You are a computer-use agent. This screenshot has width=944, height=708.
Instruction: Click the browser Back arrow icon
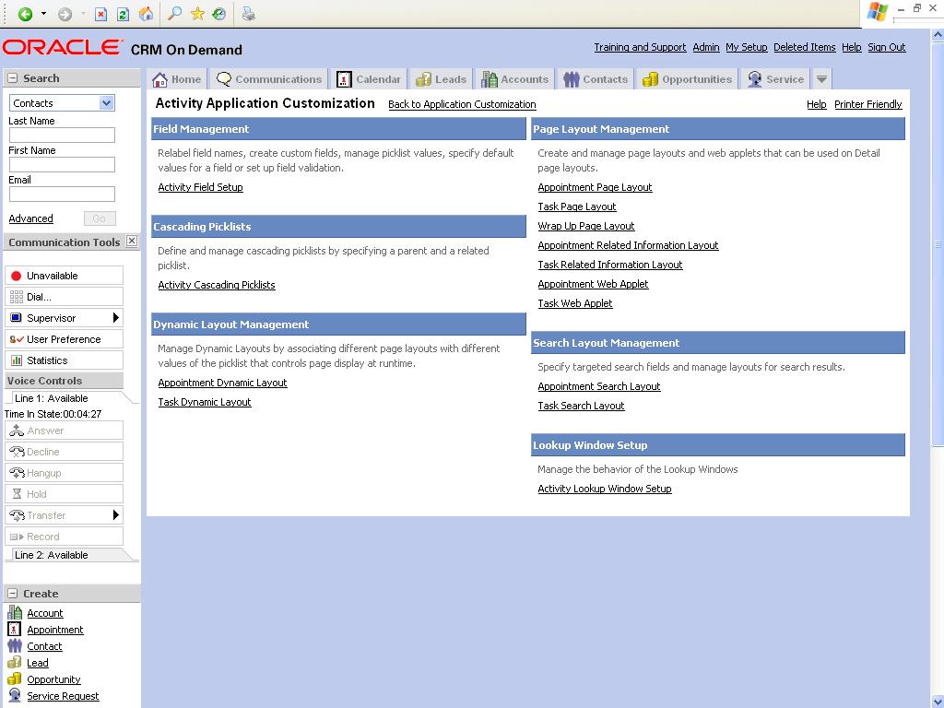click(25, 14)
